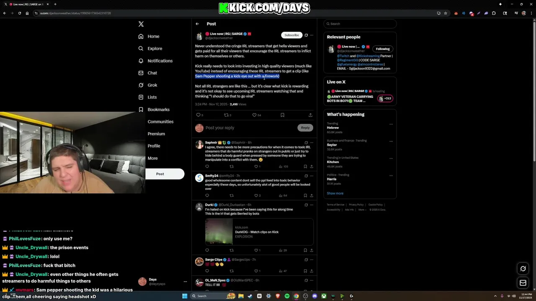Open three-dot menu on Smfty24's reply
Viewport: 536px width, 301px height.
click(312, 176)
